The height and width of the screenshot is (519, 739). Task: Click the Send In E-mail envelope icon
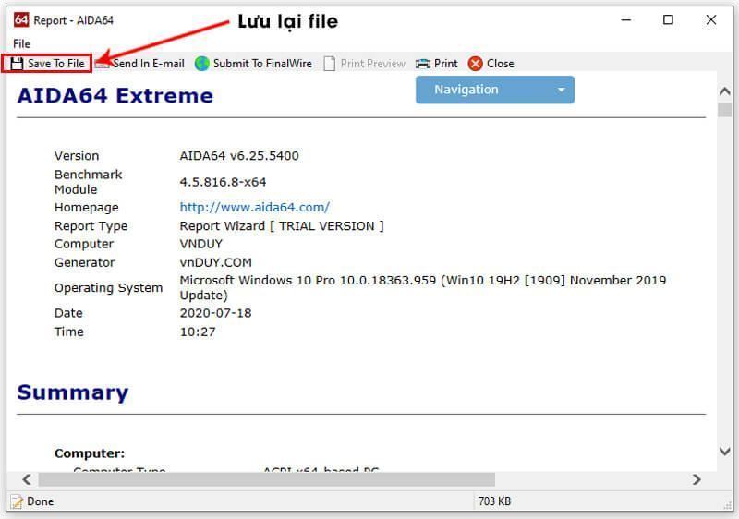103,64
